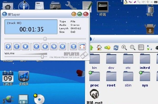Viewport: 158px width, 104px height.
Task: Open the 终端 terminal desktop icon
Action: coord(103,9)
